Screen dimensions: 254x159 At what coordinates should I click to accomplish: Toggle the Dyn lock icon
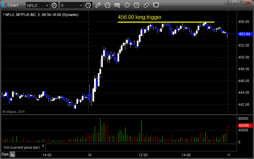click(12, 154)
